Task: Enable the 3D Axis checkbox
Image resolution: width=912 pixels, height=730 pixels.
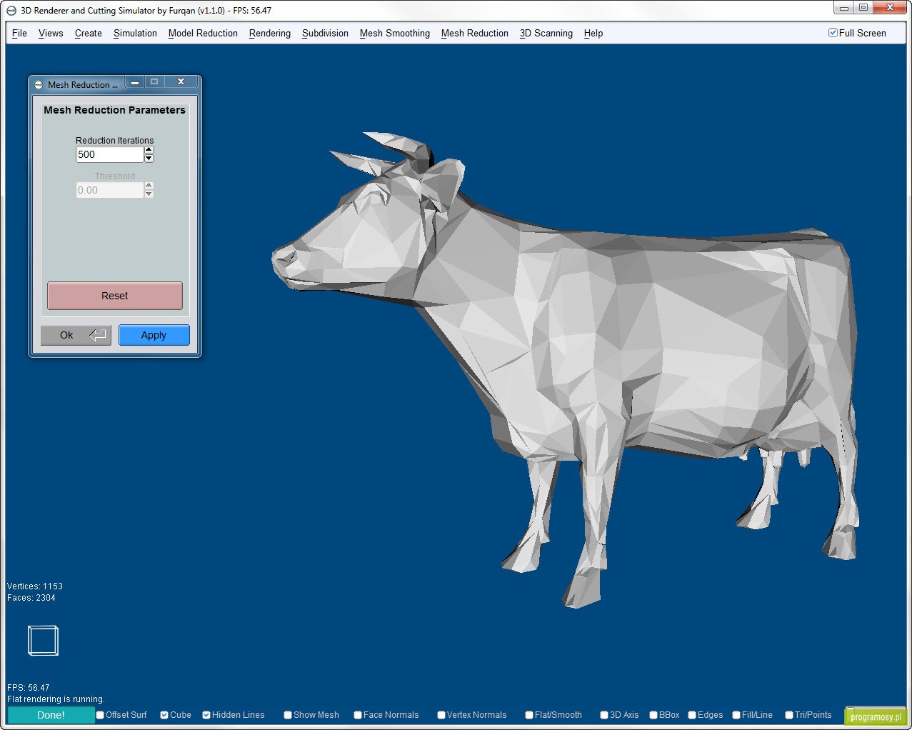Action: point(604,715)
